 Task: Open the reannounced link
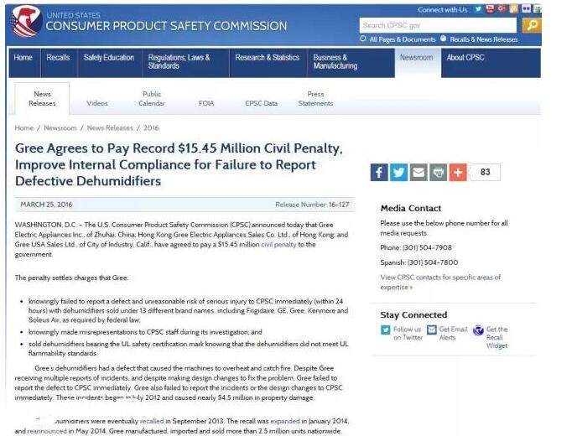47,431
